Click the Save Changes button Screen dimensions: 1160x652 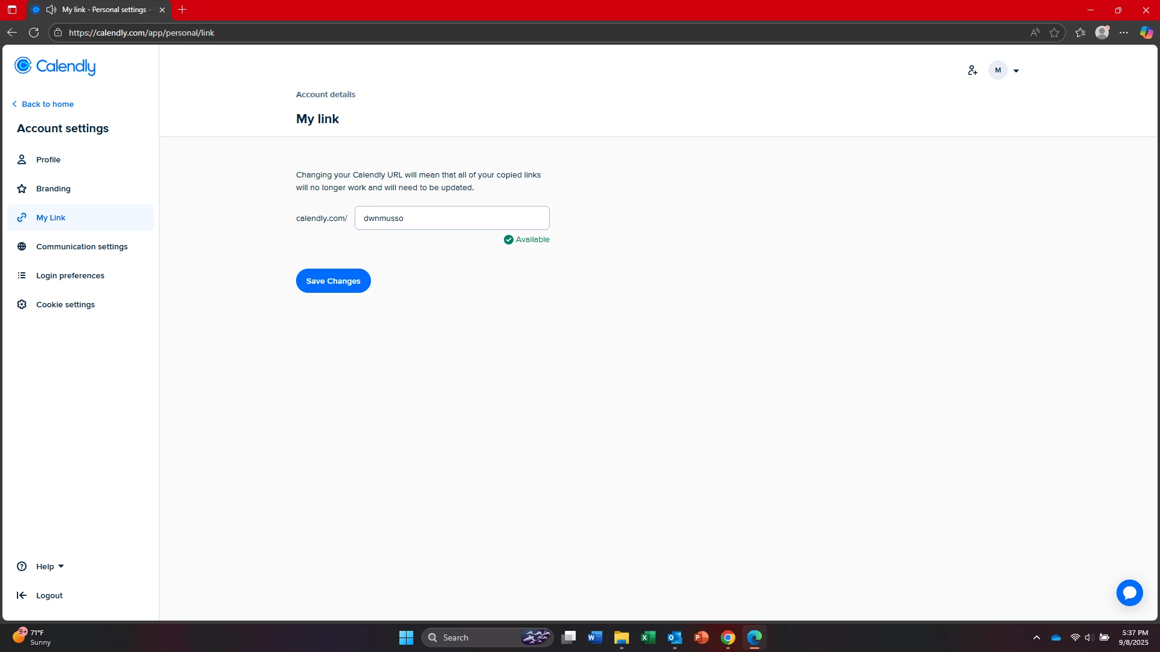coord(333,281)
